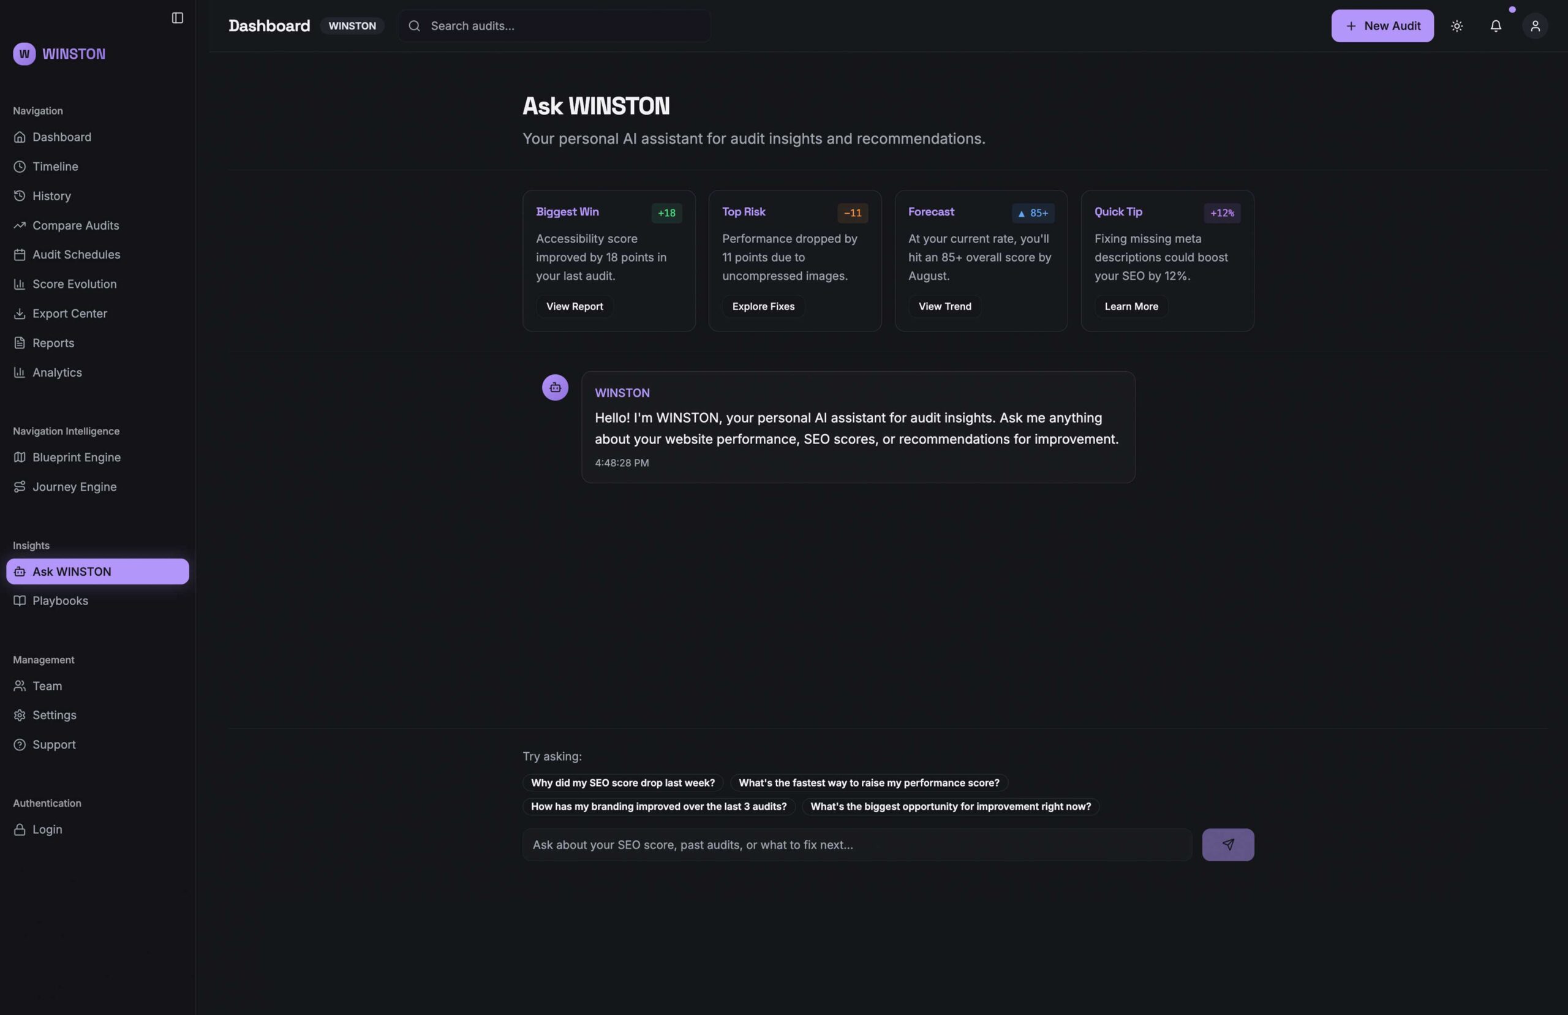Open the notifications bell
1568x1015 pixels.
[x=1496, y=26]
